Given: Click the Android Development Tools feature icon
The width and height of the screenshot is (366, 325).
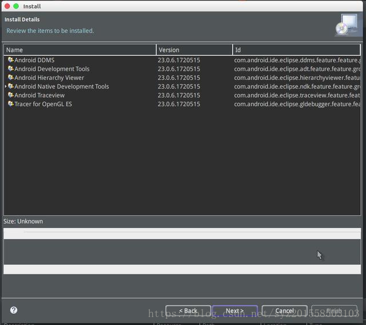Looking at the screenshot, I should tap(11, 69).
